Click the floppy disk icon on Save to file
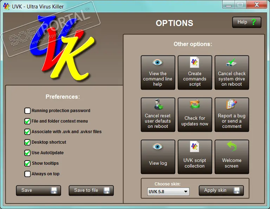 click(x=107, y=190)
